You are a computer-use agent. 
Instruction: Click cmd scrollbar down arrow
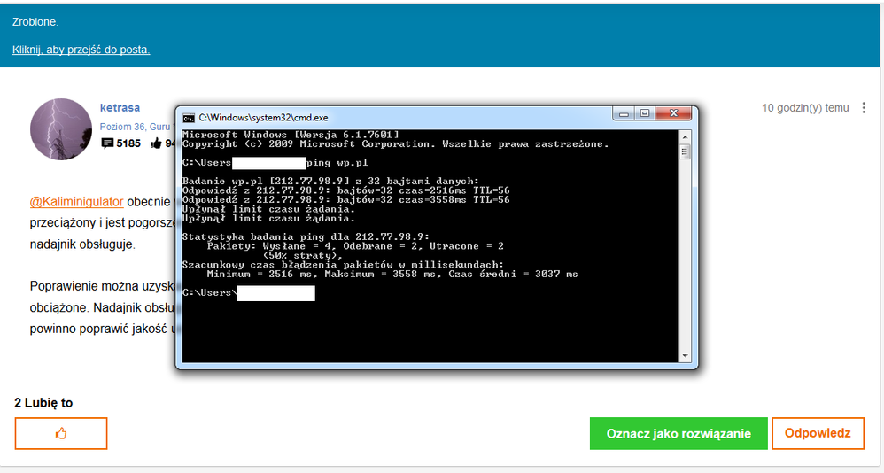coord(685,356)
